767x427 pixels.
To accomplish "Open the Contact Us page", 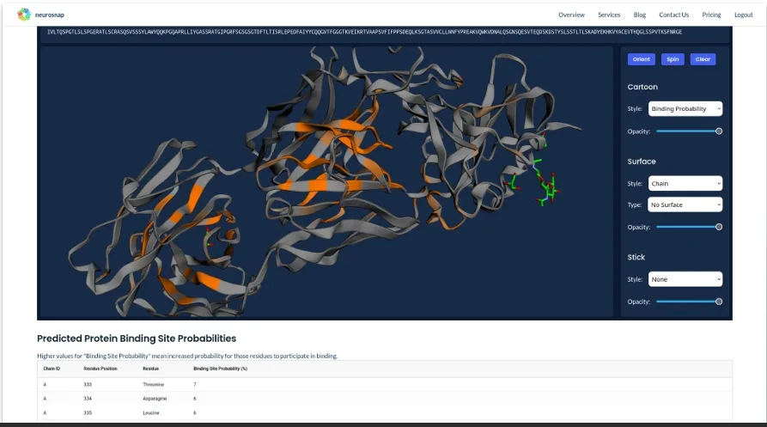I will (x=673, y=15).
